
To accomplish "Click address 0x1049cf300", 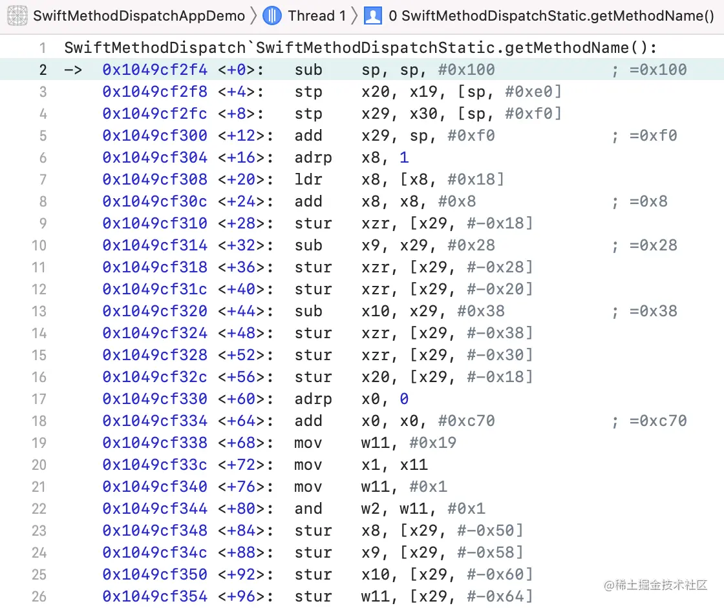I will pos(154,136).
